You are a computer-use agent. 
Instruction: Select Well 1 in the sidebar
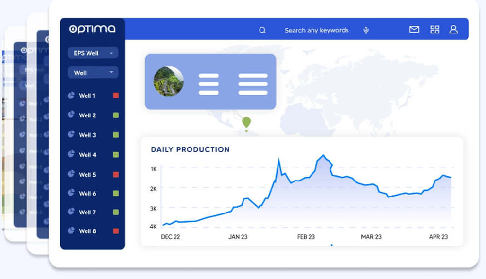87,96
